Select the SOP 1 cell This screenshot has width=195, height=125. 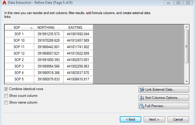(19, 34)
